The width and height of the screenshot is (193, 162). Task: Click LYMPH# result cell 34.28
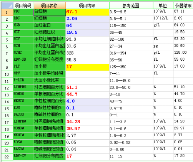(x=87, y=122)
